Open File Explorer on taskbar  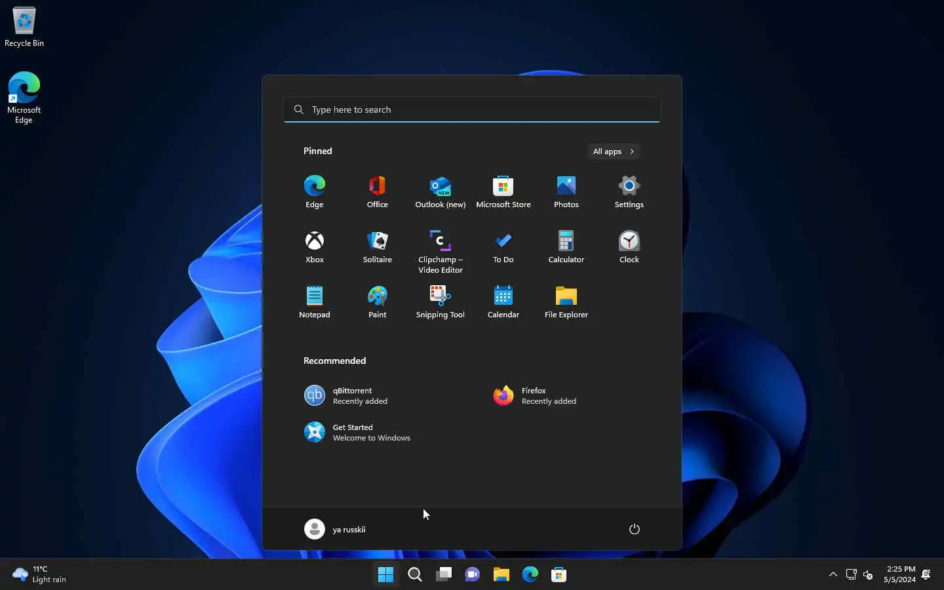click(x=501, y=575)
